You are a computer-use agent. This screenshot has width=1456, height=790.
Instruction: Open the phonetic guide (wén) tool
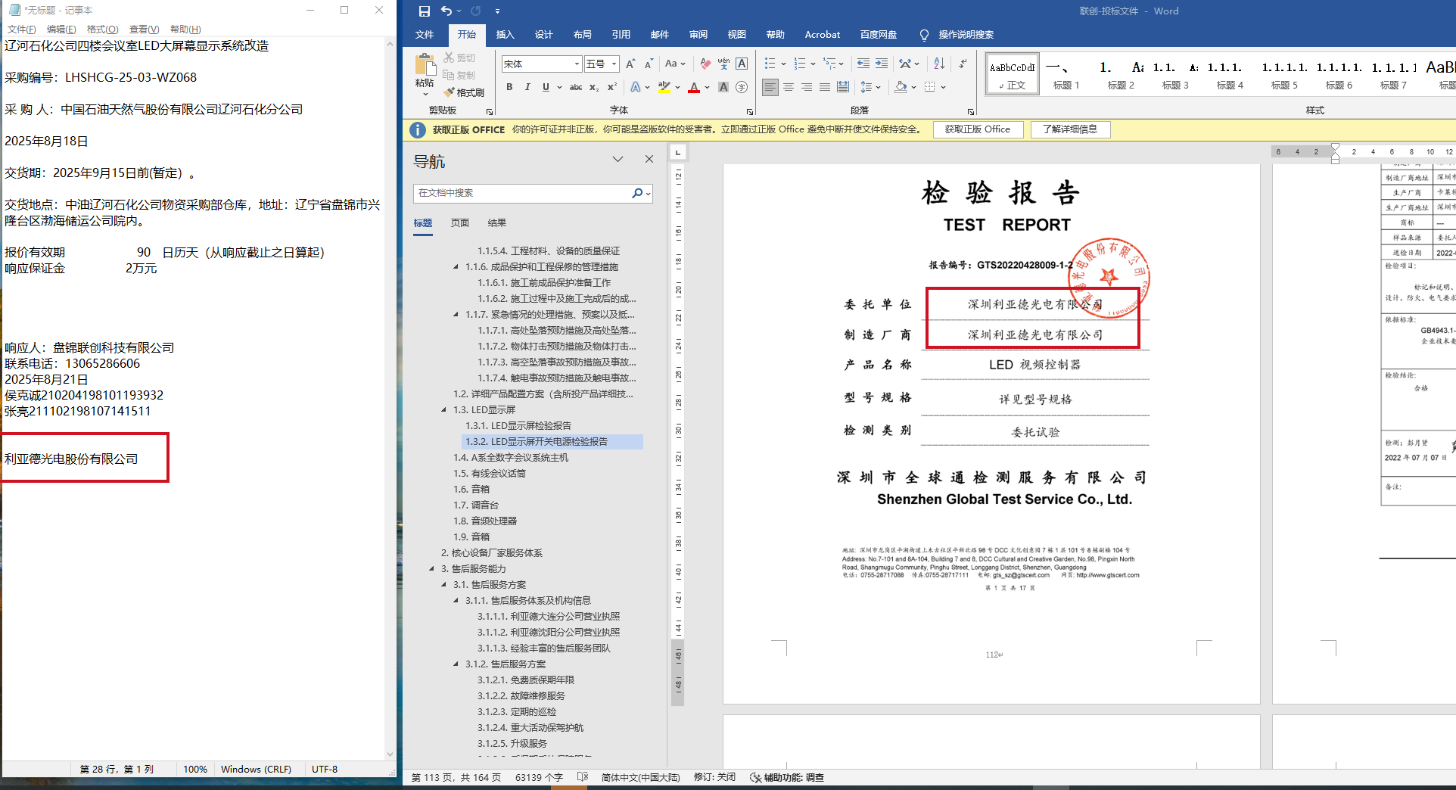click(x=723, y=64)
